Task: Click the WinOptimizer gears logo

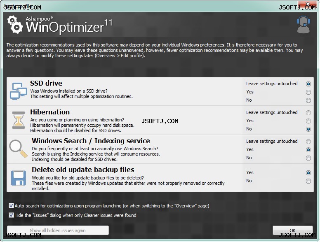Action: point(15,24)
